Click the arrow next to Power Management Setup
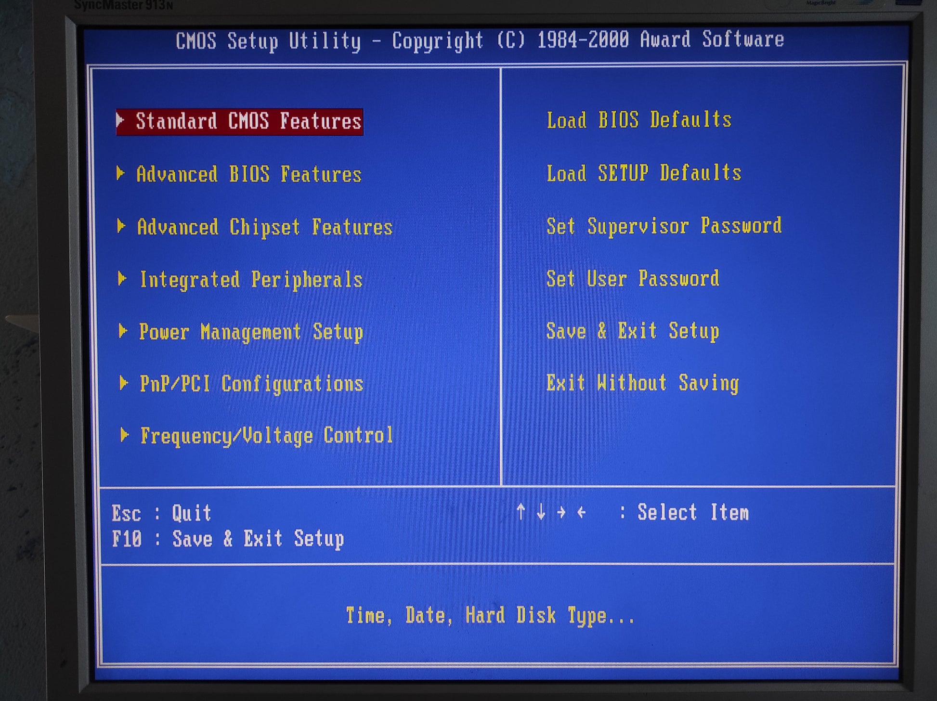 click(x=123, y=331)
